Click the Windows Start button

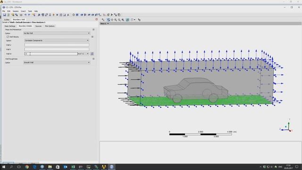click(x=4, y=167)
